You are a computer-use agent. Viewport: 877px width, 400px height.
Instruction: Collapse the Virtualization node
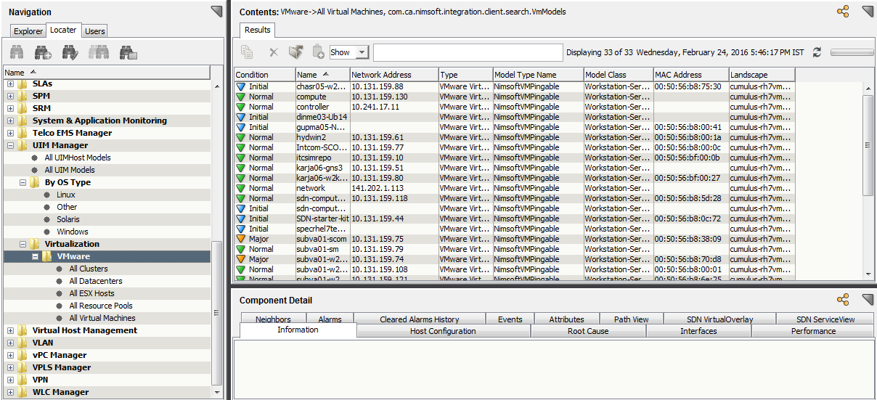(23, 244)
